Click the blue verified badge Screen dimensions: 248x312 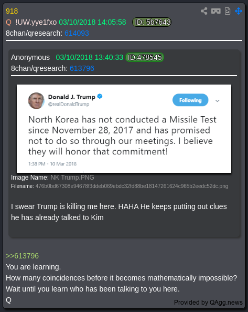(100, 97)
